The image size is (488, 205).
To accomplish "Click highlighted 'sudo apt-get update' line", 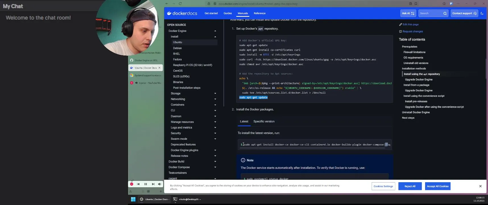I will click(x=253, y=97).
